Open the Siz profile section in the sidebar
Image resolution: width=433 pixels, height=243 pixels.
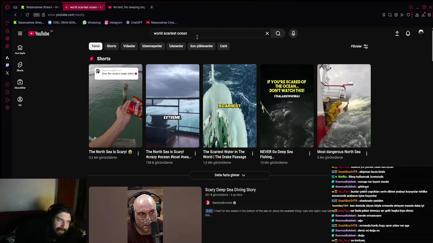point(20,101)
